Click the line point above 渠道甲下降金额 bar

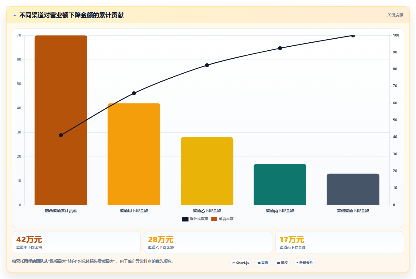click(x=134, y=93)
